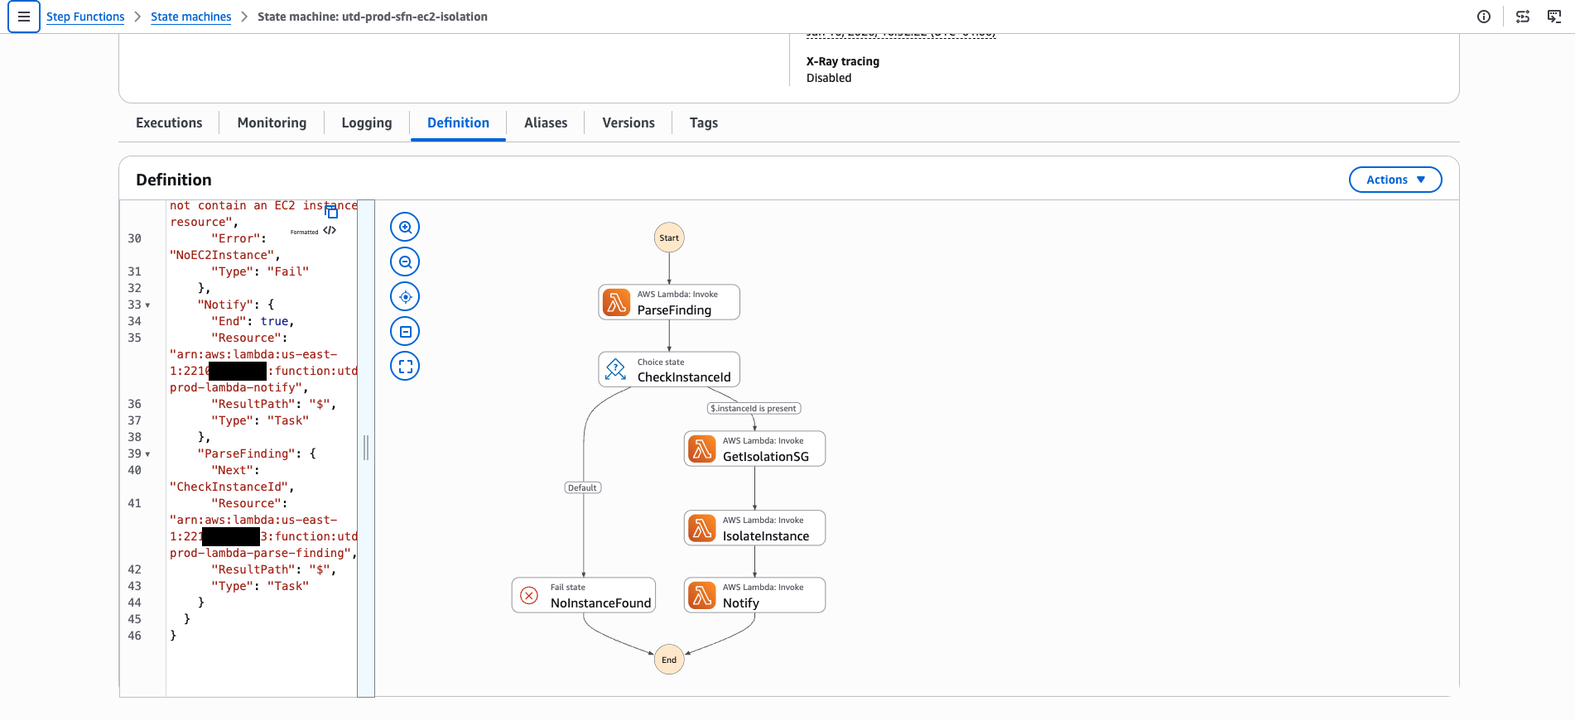Image resolution: width=1575 pixels, height=720 pixels.
Task: Go to Step Functions breadcrumb link
Action: click(85, 17)
